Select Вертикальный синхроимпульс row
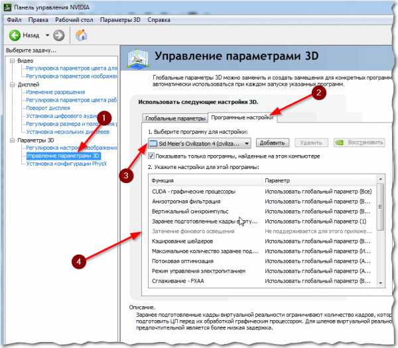The width and height of the screenshot is (398, 348). click(x=263, y=211)
